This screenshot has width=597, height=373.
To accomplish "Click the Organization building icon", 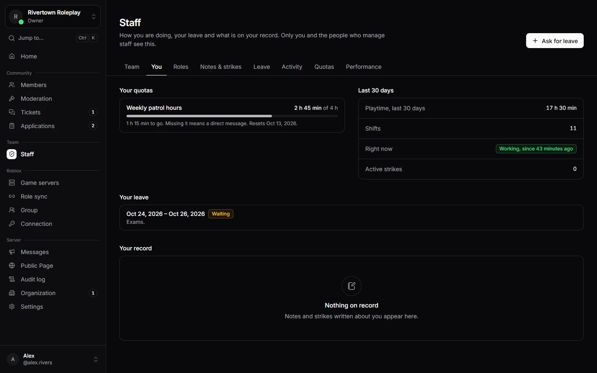I will tap(12, 293).
